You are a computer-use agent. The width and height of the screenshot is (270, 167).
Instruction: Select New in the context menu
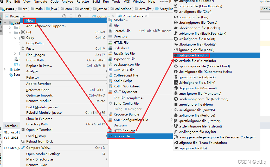pos(64,21)
